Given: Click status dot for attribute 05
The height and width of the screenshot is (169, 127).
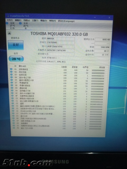Looking at the screenshot, I should [x=12, y=80].
